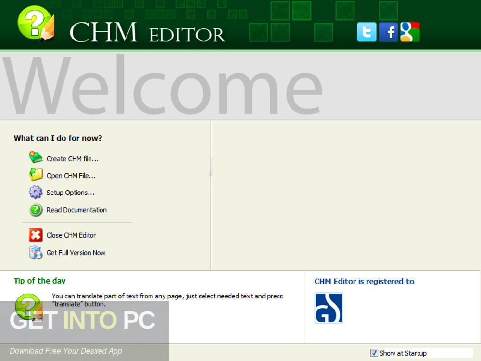The image size is (481, 361).
Task: Open the Facebook social icon
Action: click(388, 32)
